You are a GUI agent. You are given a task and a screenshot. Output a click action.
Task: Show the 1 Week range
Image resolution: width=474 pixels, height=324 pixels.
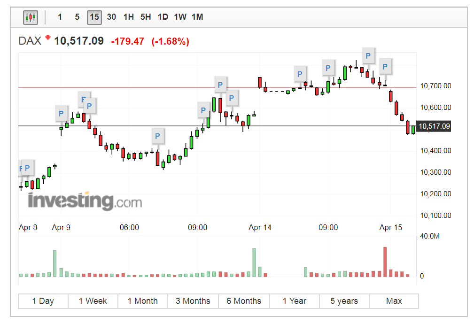[x=93, y=301]
